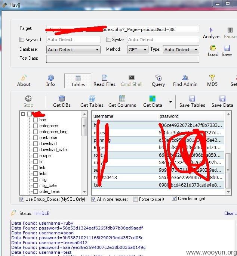Open the About carrot icon
This screenshot has height=256, width=237.
pyautogui.click(x=24, y=78)
